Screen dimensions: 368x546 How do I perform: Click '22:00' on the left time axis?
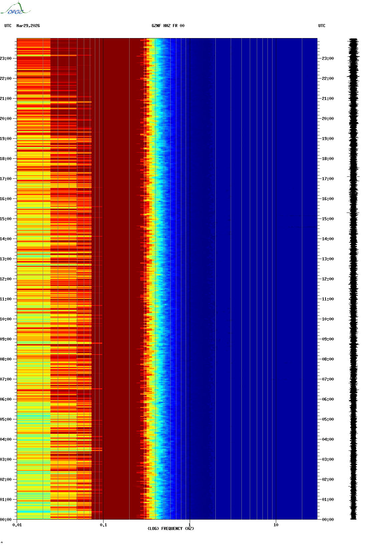coord(6,79)
